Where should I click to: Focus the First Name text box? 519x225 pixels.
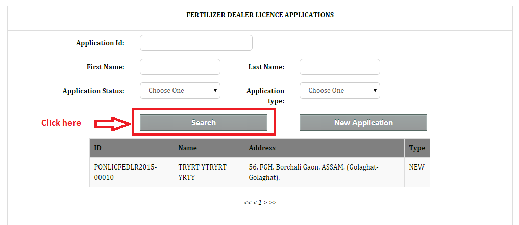click(180, 67)
